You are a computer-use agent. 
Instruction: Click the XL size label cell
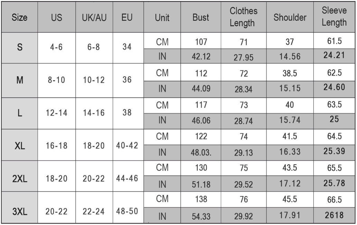click(20, 145)
